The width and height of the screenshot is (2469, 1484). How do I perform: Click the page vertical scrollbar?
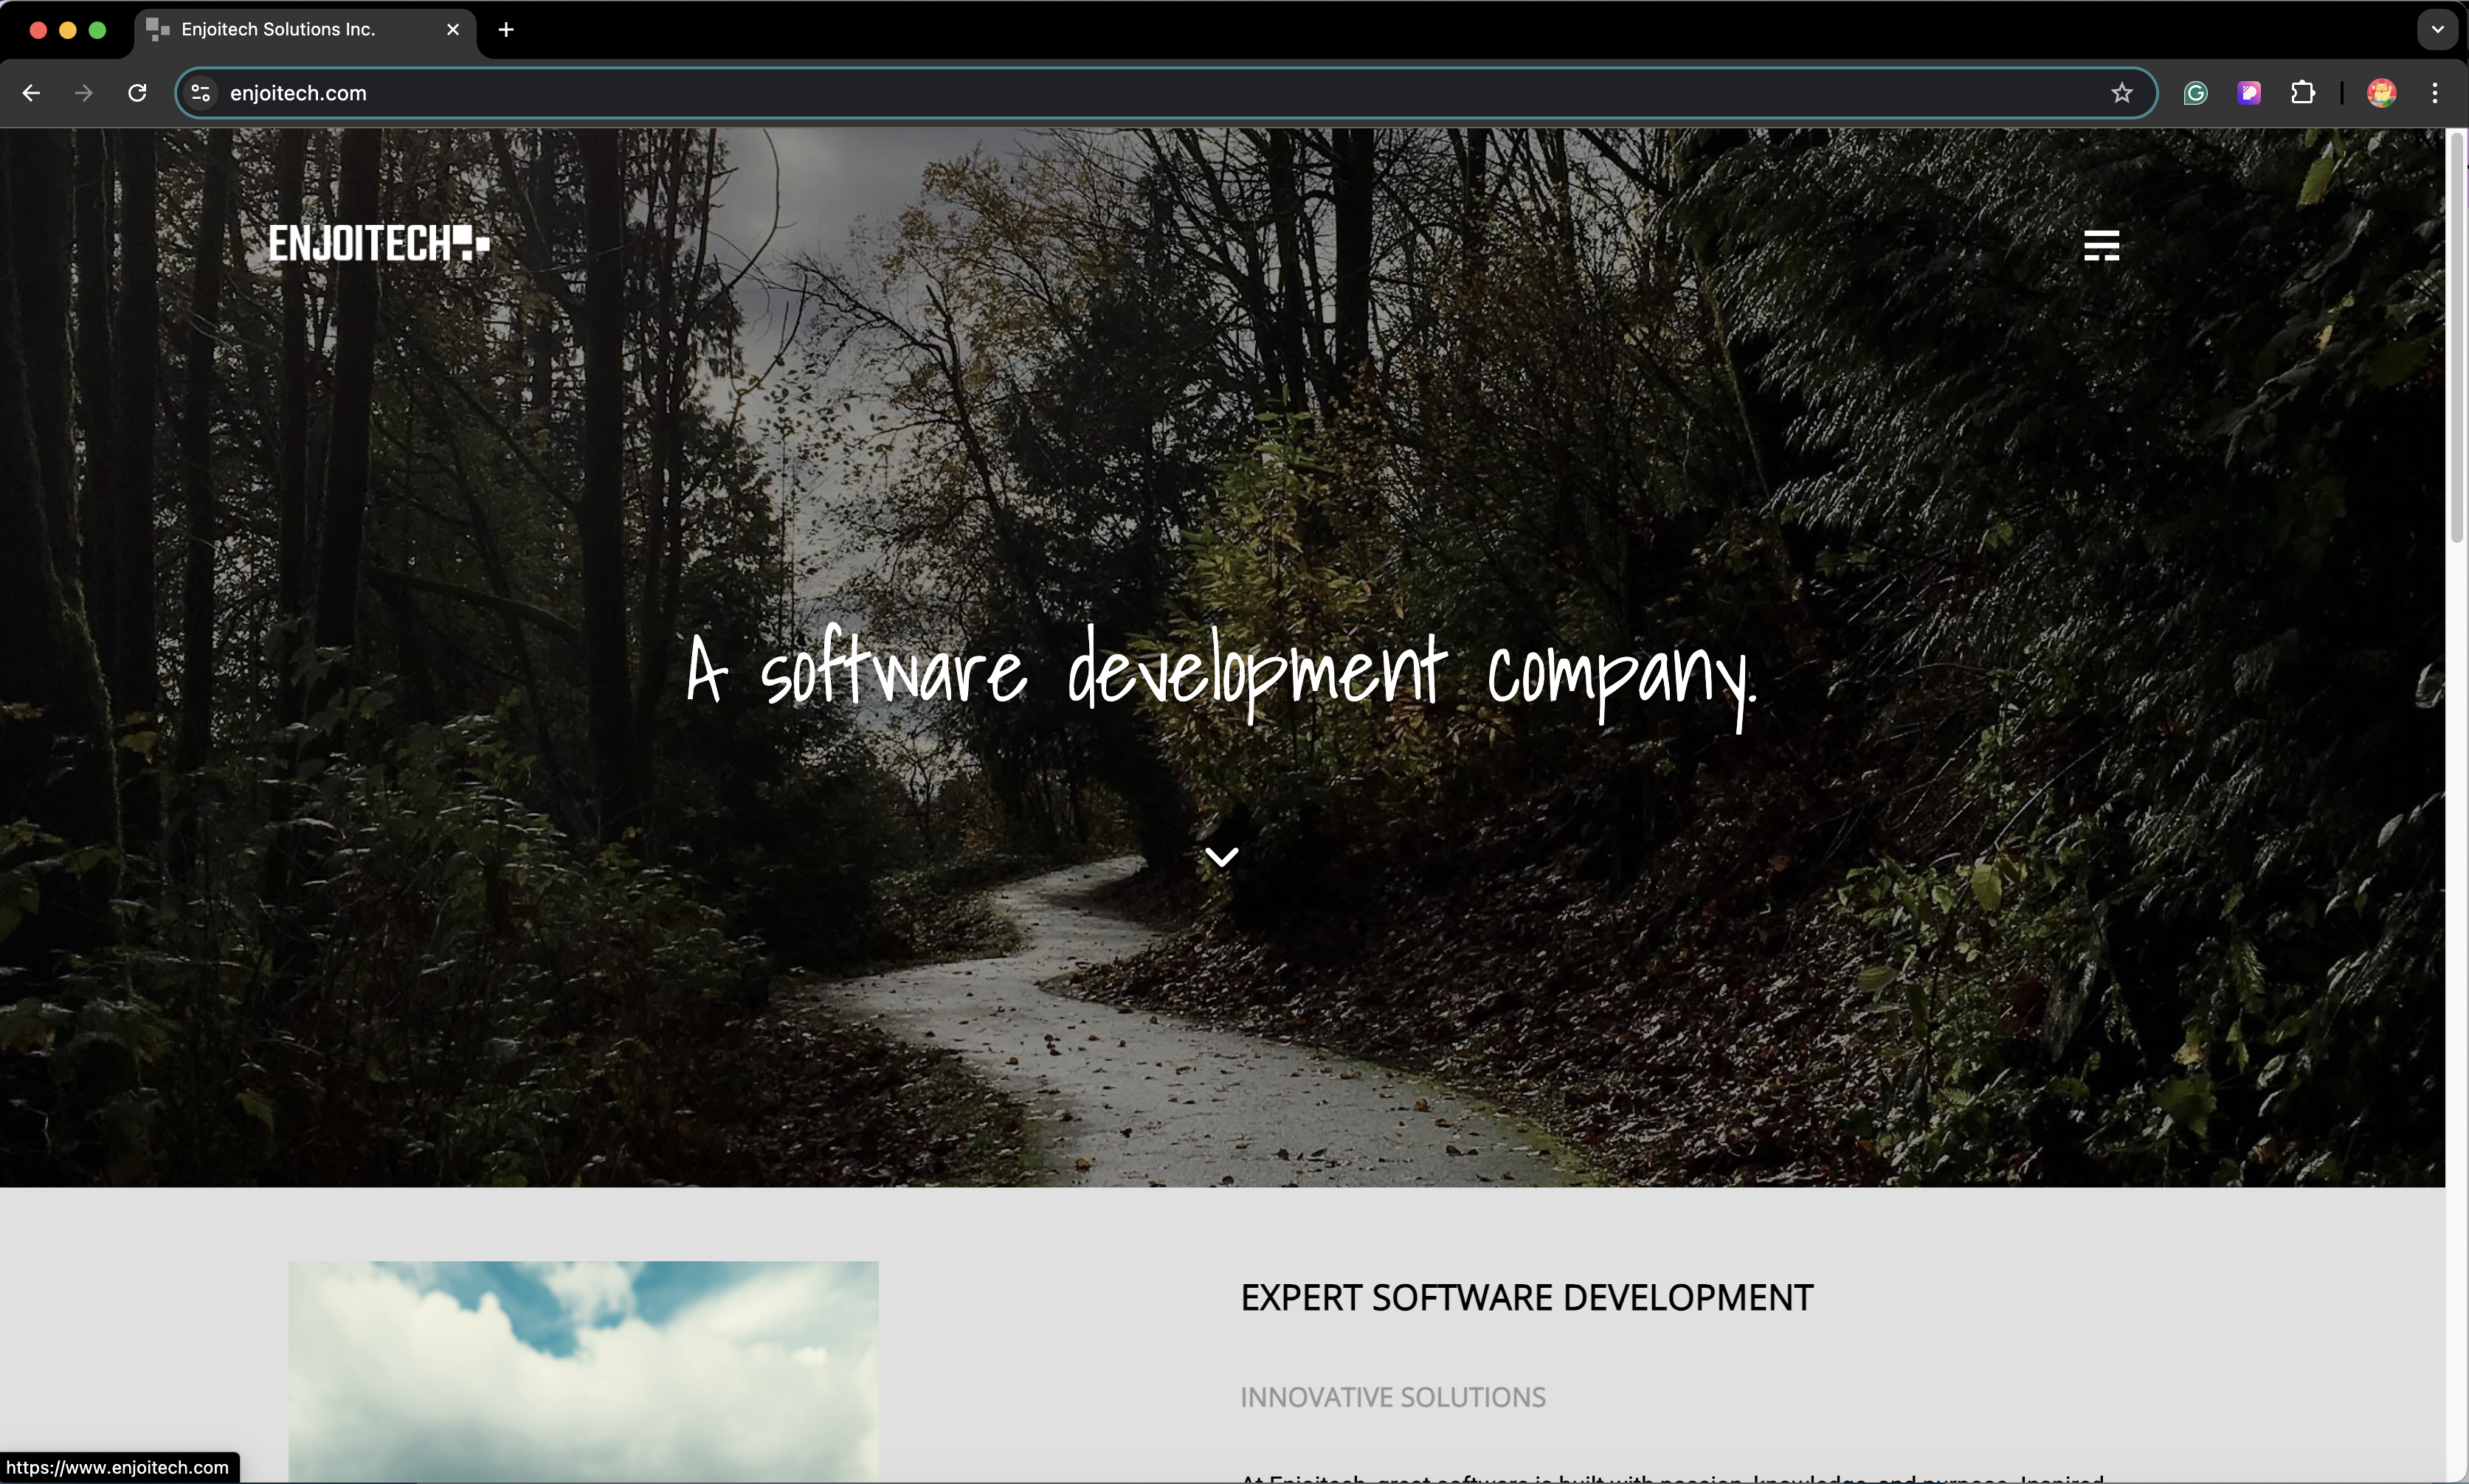[x=2456, y=340]
